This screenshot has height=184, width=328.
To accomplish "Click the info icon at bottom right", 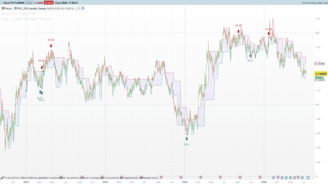I will pyautogui.click(x=308, y=178).
